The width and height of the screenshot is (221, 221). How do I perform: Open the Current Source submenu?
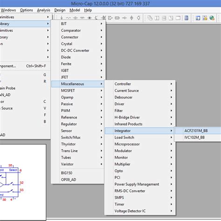(x=140, y=90)
